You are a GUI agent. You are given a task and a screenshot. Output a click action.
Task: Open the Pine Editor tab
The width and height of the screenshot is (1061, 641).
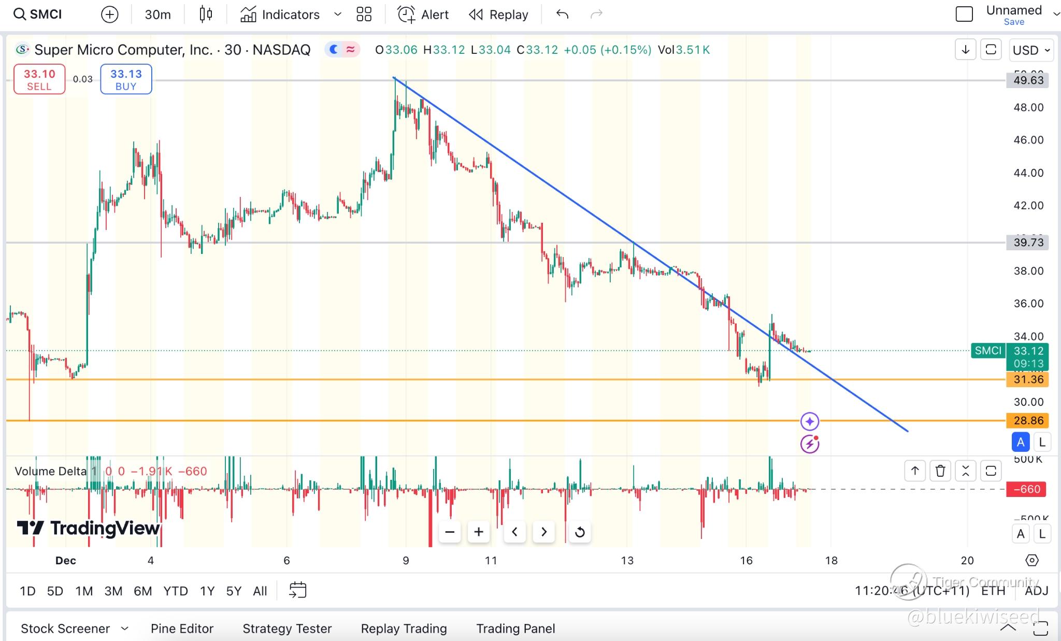(x=182, y=629)
